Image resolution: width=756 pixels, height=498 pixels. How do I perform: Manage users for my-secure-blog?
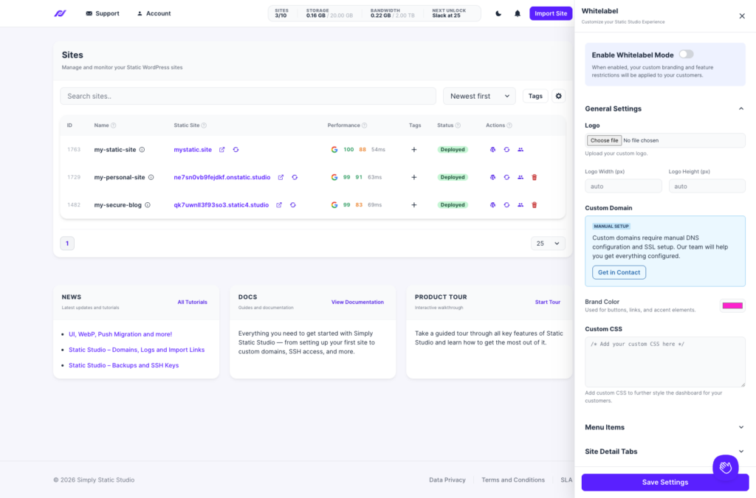(520, 204)
